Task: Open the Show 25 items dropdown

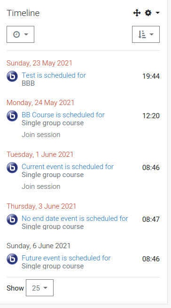Action: point(39,288)
